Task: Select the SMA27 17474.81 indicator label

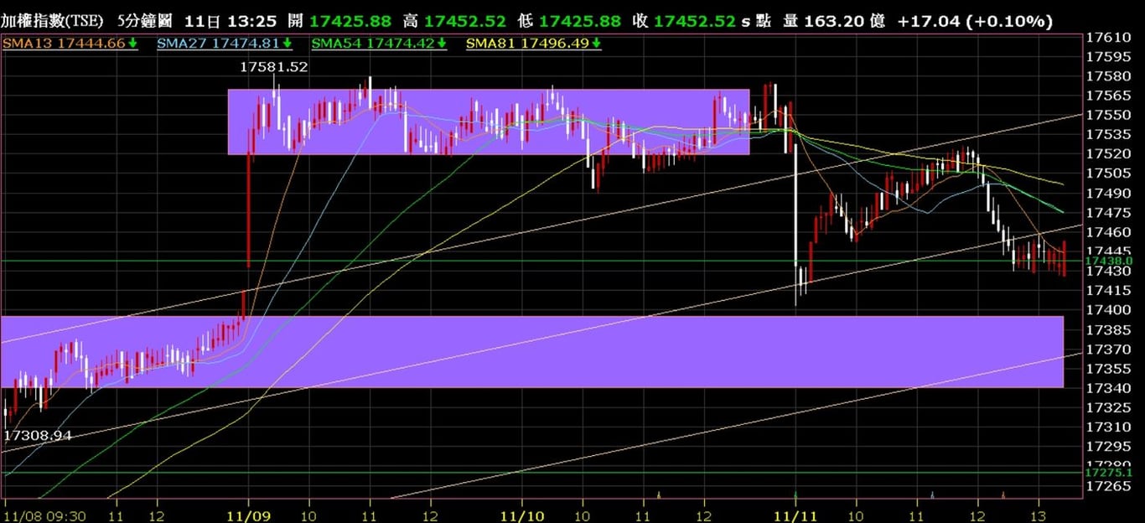Action: [x=225, y=43]
